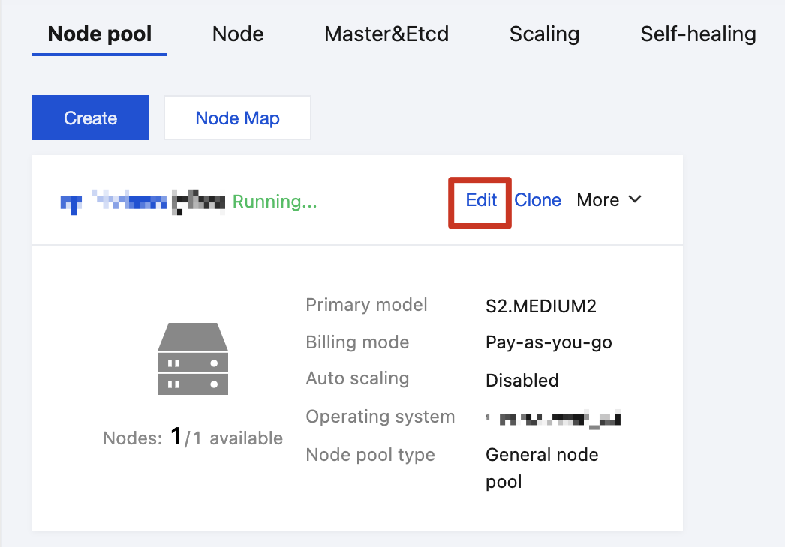The image size is (785, 547).
Task: Click the Pay-as-you-go billing mode value
Action: click(x=549, y=342)
